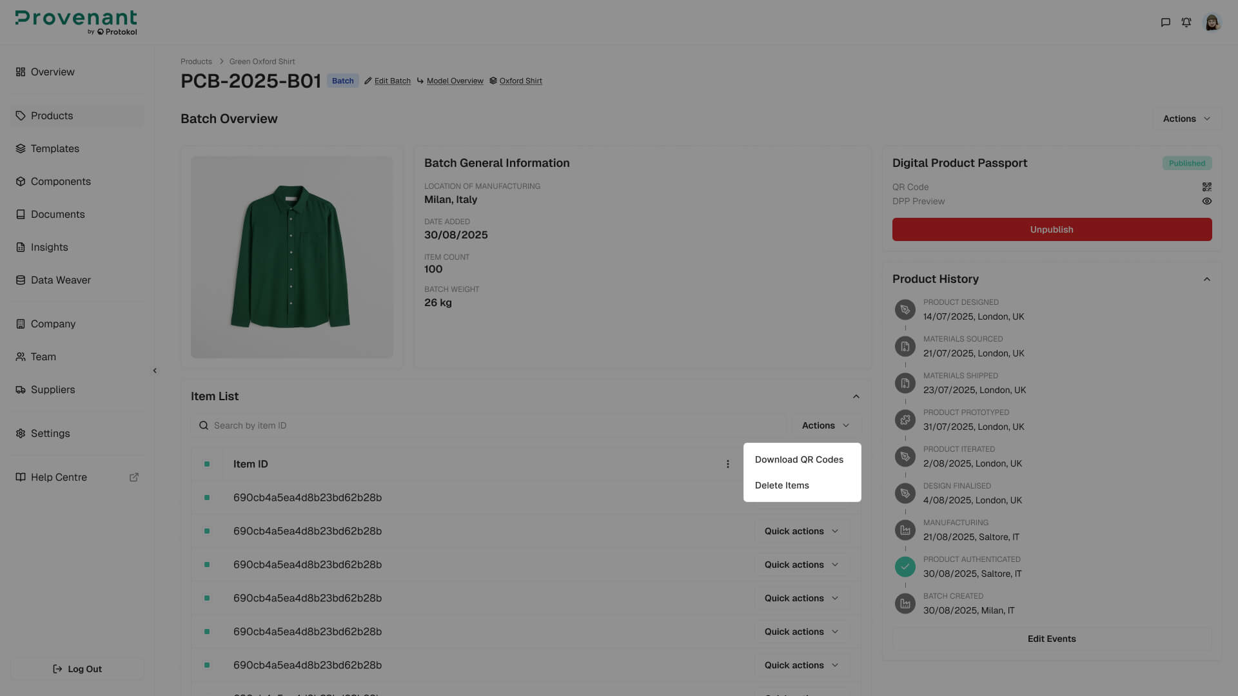Toggle checkbox of second item row
This screenshot has width=1238, height=696.
point(207,531)
